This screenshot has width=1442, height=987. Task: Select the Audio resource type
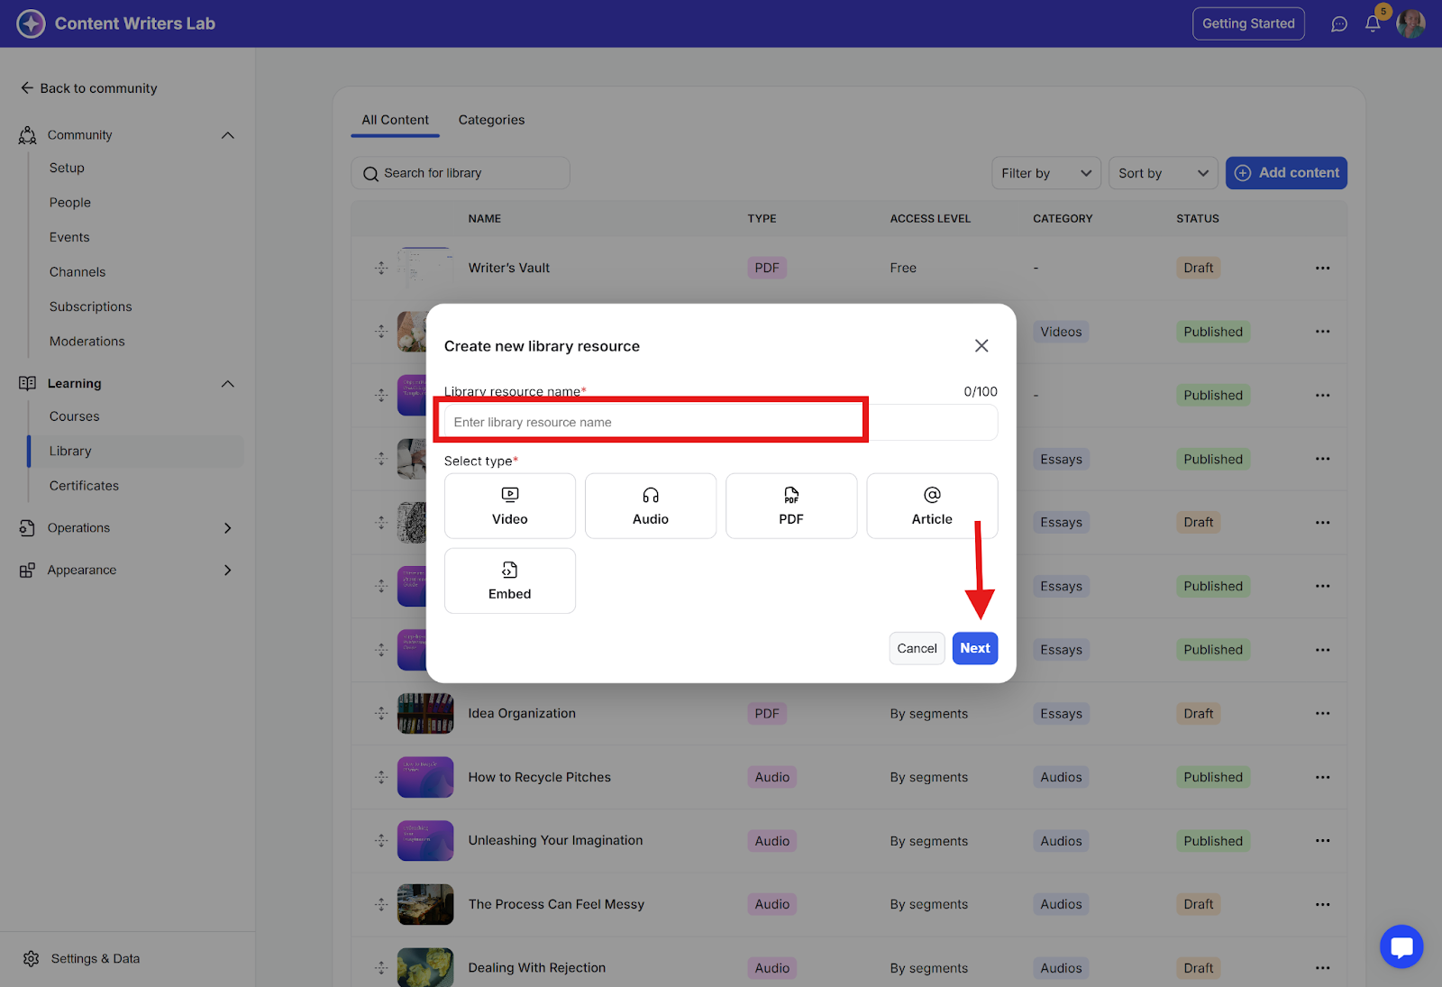(650, 506)
